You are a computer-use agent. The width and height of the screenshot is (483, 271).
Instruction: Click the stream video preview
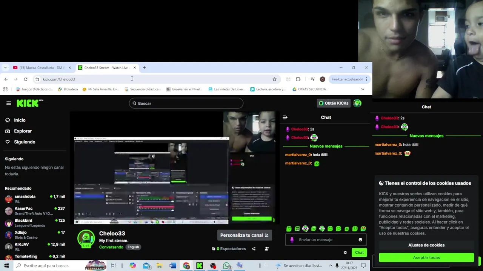(x=175, y=167)
